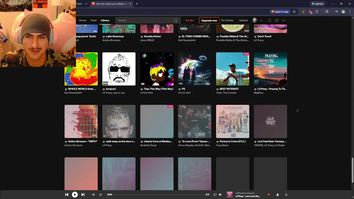
Task: Open the Chrome three-dot menu
Action: (x=350, y=12)
